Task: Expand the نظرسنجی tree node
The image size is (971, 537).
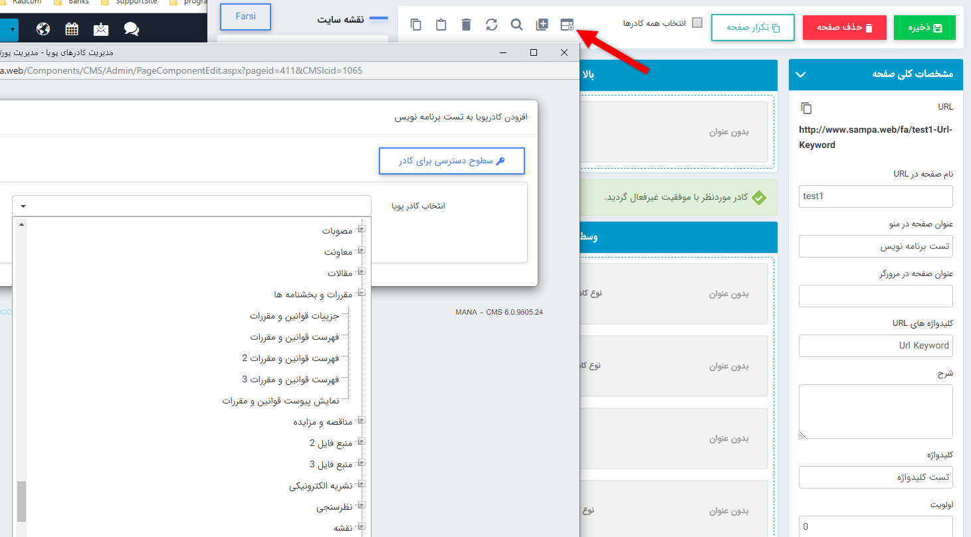Action: click(x=362, y=506)
